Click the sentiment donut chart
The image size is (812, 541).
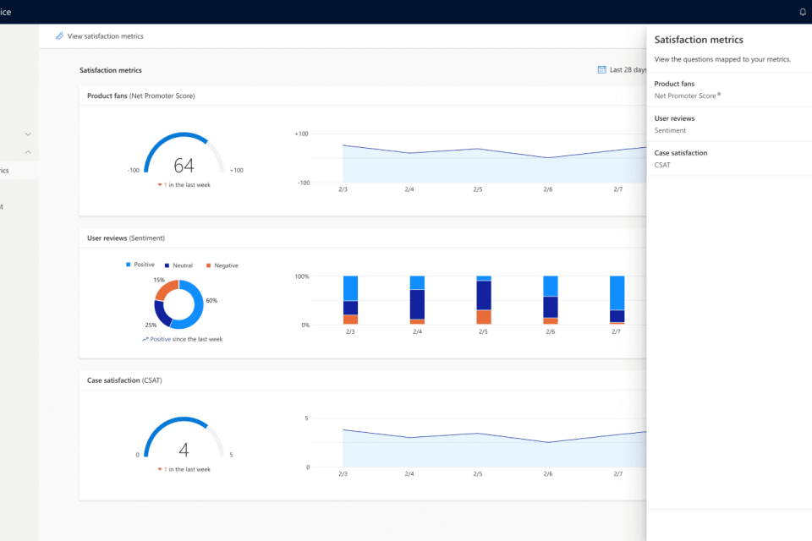(178, 303)
